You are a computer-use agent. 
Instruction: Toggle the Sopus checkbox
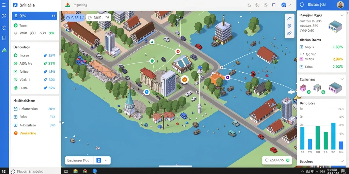tap(302, 47)
